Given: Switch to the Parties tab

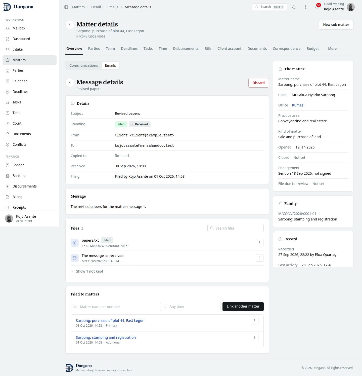Looking at the screenshot, I should coord(94,49).
